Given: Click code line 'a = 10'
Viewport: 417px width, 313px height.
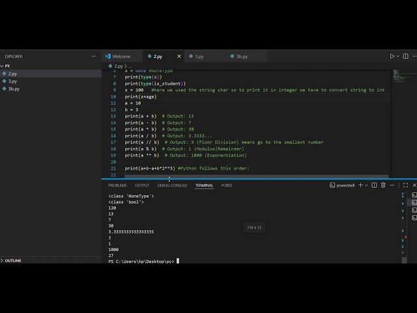Looking at the screenshot, I should (133, 103).
